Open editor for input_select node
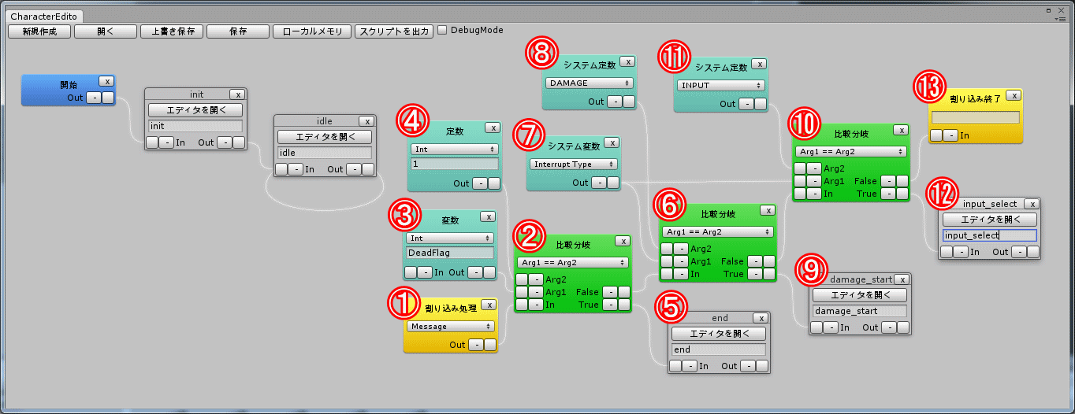Image resolution: width=1075 pixels, height=414 pixels. tap(990, 220)
